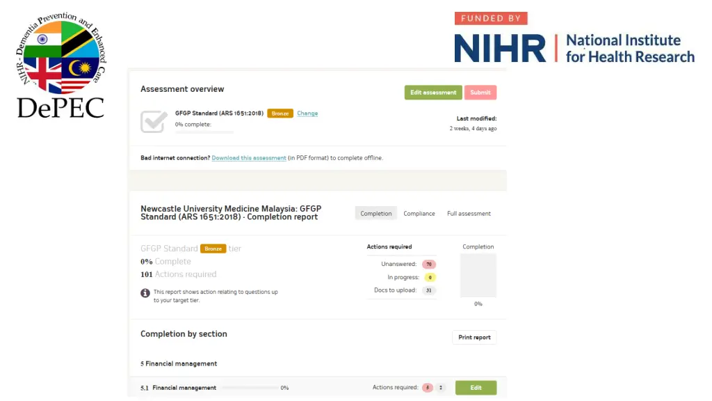712x401 pixels.
Task: Click the Bronze badge in Assessment overview
Action: [280, 113]
